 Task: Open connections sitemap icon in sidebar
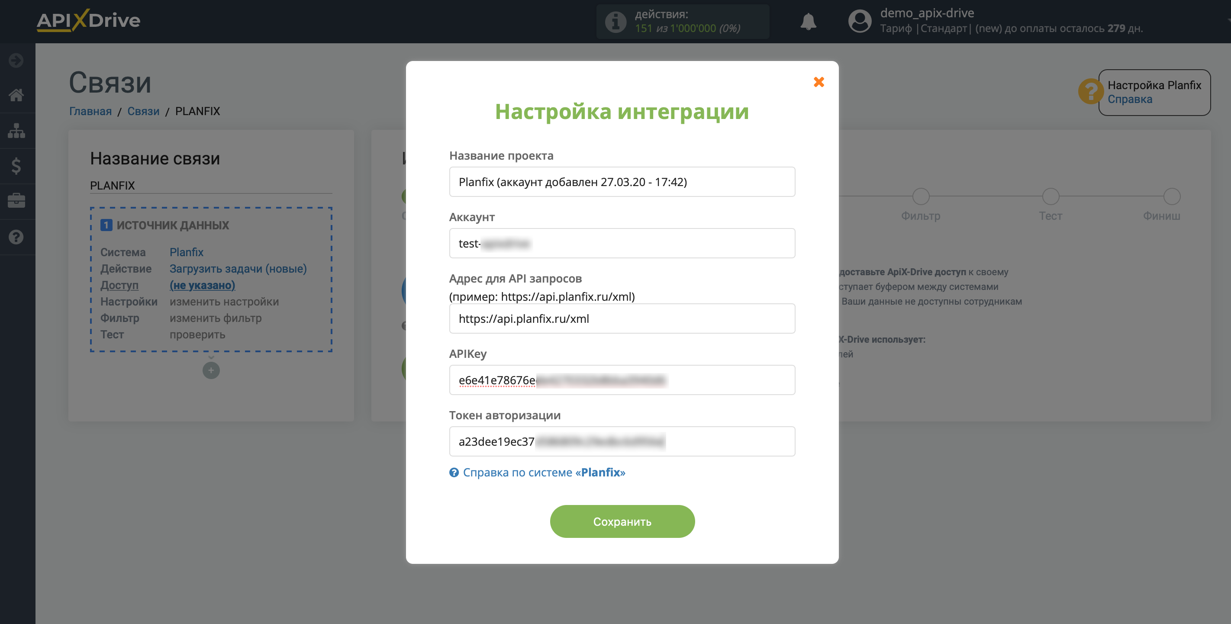[x=16, y=130]
